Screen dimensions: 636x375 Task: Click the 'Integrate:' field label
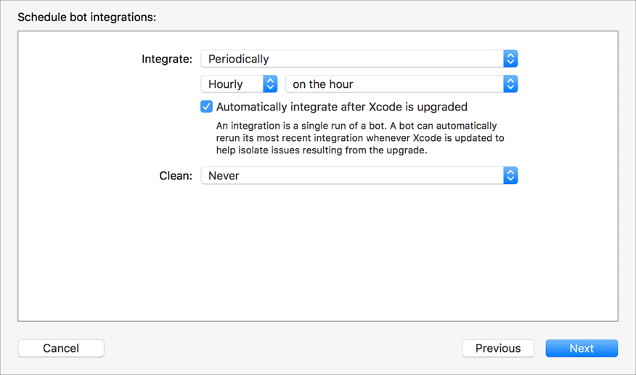click(167, 59)
